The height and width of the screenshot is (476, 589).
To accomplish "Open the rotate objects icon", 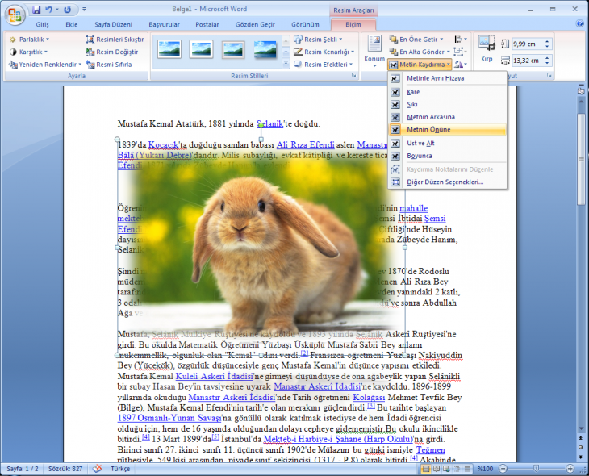I will click(x=461, y=65).
